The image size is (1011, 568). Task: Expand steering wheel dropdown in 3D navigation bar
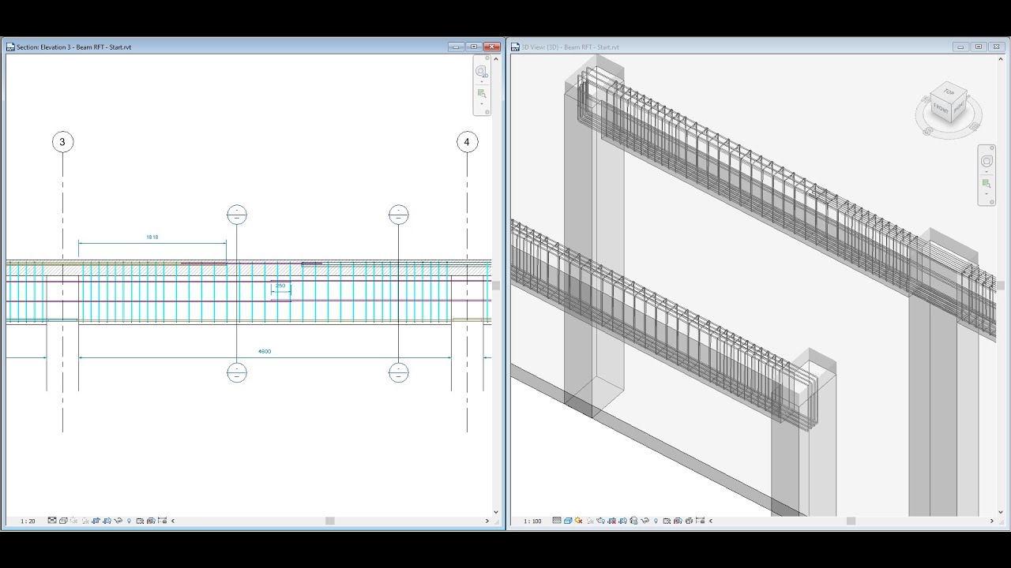987,171
